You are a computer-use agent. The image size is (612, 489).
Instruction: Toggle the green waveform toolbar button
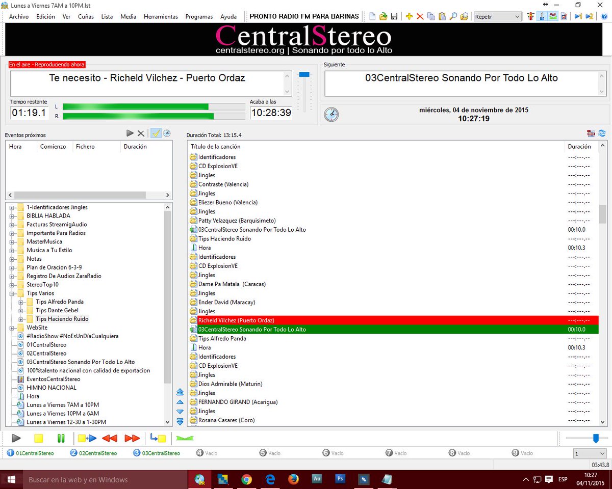point(553,16)
